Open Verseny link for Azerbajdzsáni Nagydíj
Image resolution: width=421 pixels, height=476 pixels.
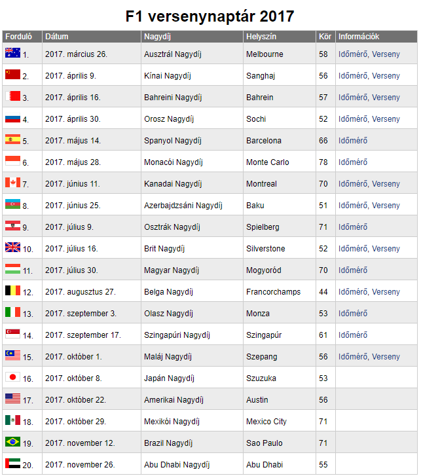pyautogui.click(x=386, y=206)
